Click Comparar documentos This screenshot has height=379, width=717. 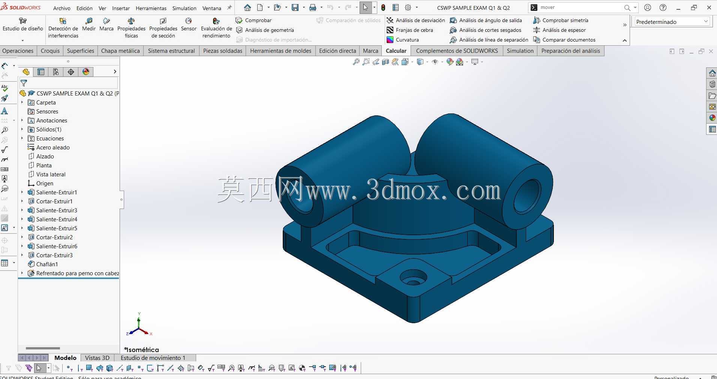[x=564, y=40]
